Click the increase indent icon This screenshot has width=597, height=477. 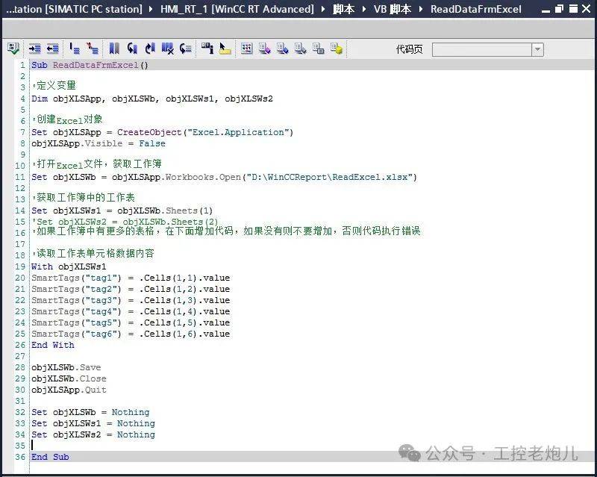point(34,49)
